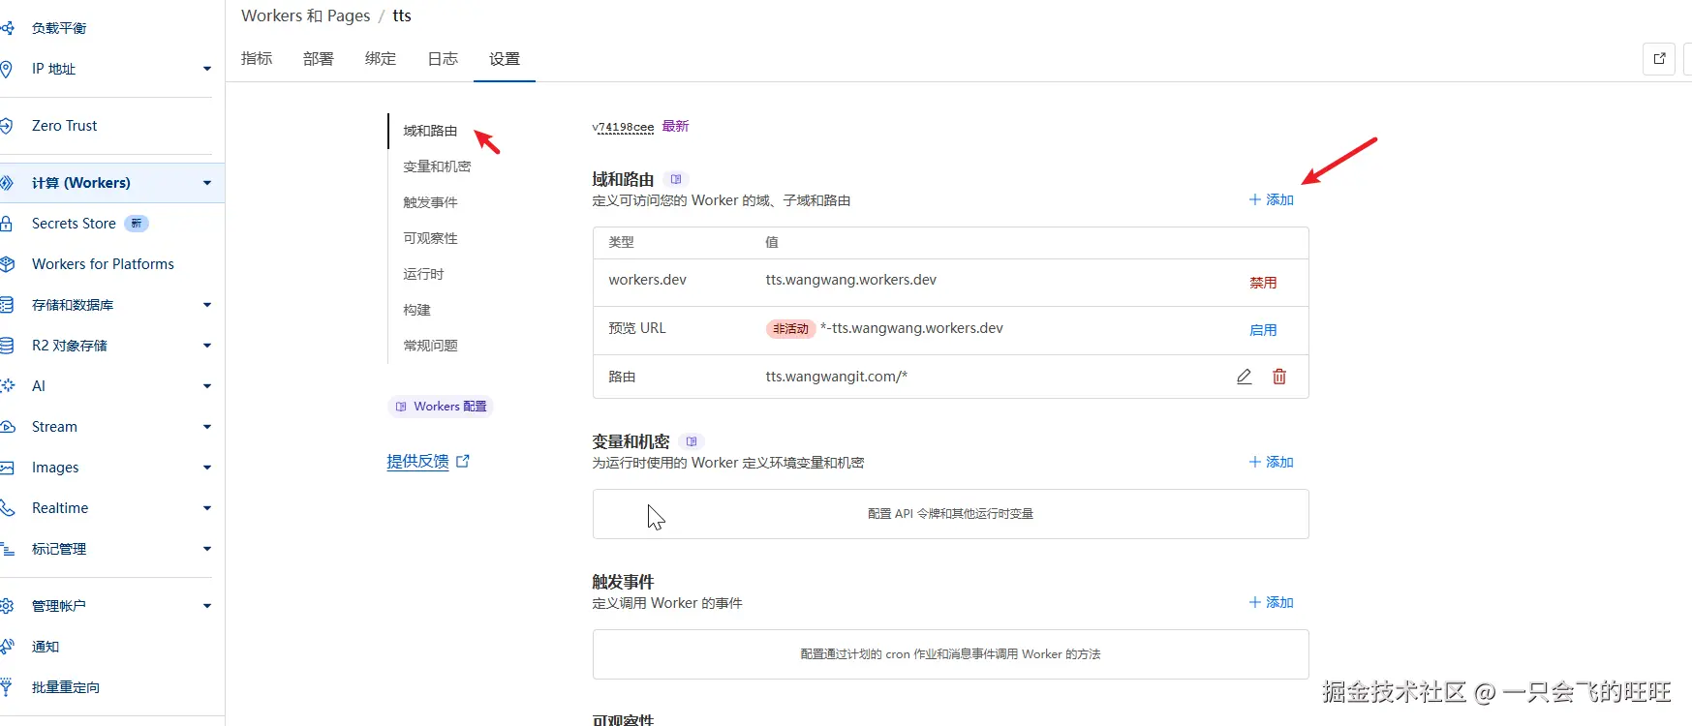Collapse the 计算 (Workers) section arrow
The image size is (1692, 726).
(207, 183)
